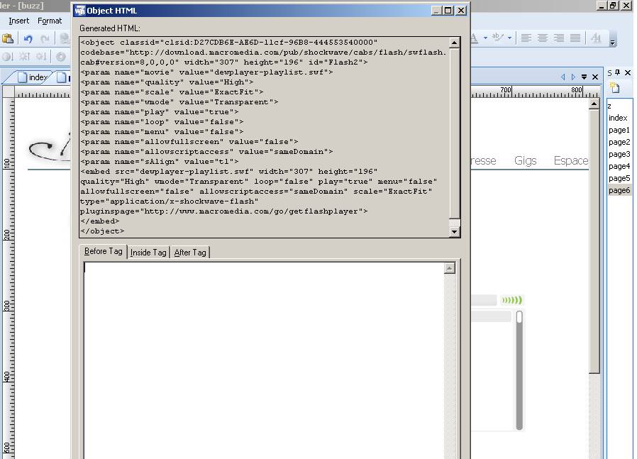This screenshot has height=459, width=637.
Task: Minimize the Object HTML dialog
Action: pyautogui.click(x=436, y=11)
